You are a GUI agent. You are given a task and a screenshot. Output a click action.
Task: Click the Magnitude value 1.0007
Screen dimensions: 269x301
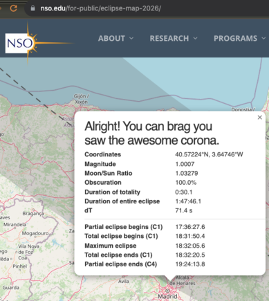pyautogui.click(x=185, y=164)
